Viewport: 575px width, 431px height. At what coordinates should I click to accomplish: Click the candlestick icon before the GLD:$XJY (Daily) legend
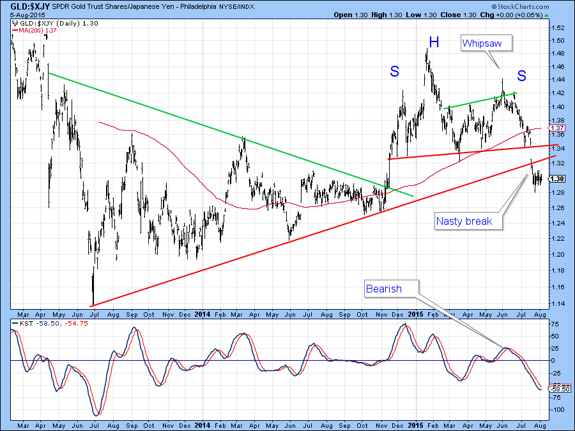pos(15,23)
